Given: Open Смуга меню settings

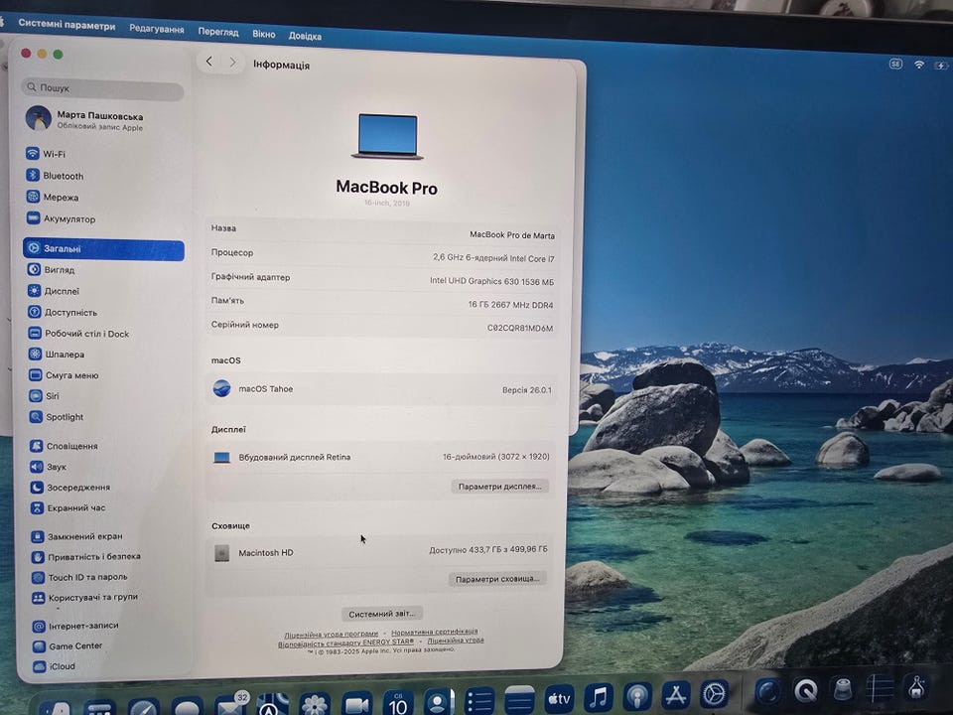Looking at the screenshot, I should pos(64,375).
